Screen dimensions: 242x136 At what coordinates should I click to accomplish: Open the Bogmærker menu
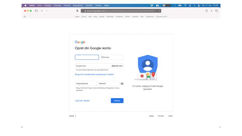(x=78, y=5)
